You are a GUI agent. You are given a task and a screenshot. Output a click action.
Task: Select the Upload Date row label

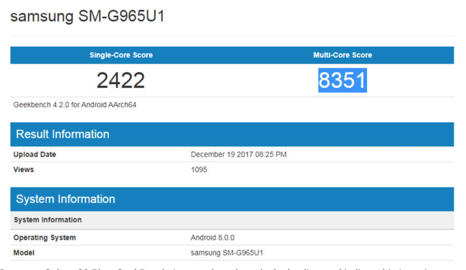click(35, 155)
